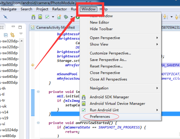Expand Open Perspective submenu
The height and width of the screenshot is (139, 180).
point(121,38)
